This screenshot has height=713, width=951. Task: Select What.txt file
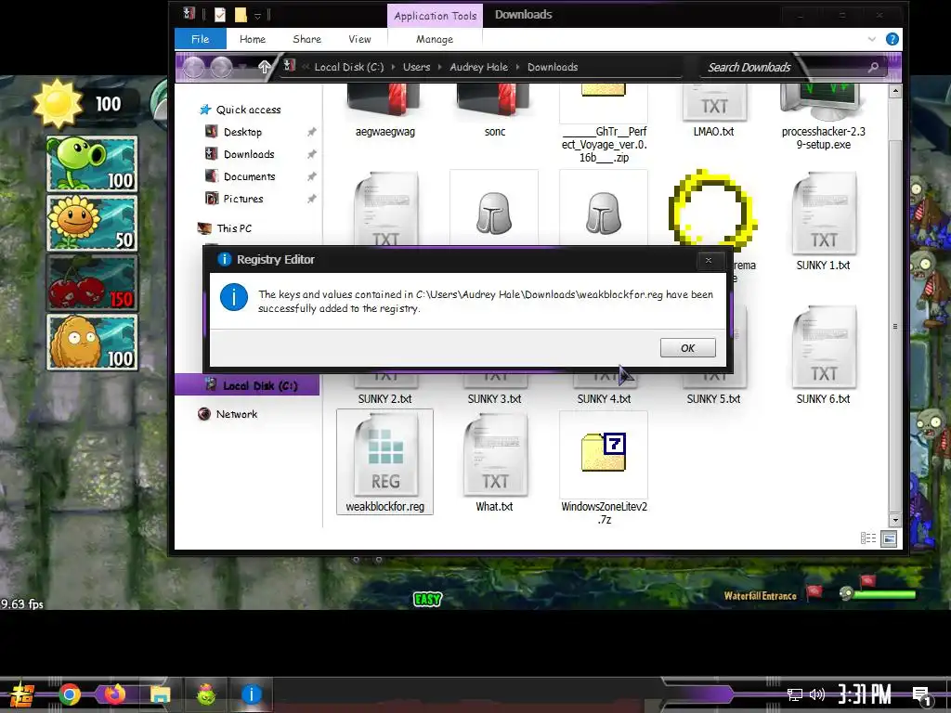coord(495,462)
